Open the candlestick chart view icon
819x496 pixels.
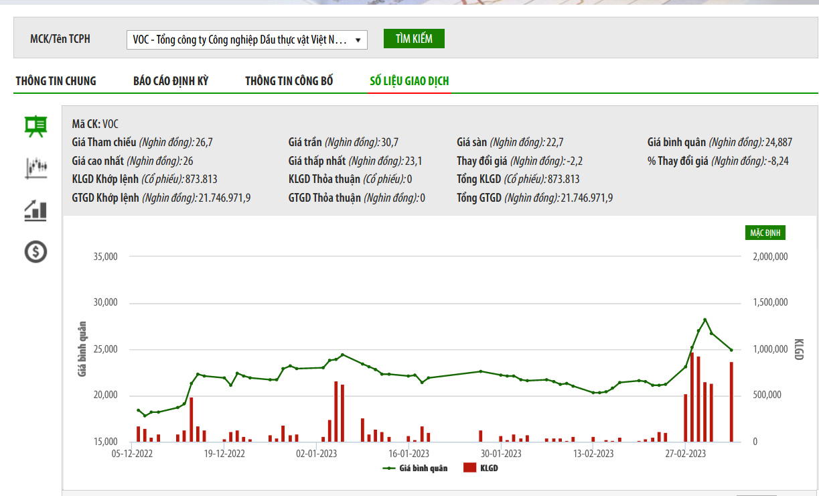point(35,168)
